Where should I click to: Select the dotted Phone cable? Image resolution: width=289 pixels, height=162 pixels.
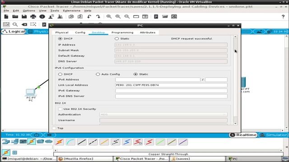click(116, 142)
